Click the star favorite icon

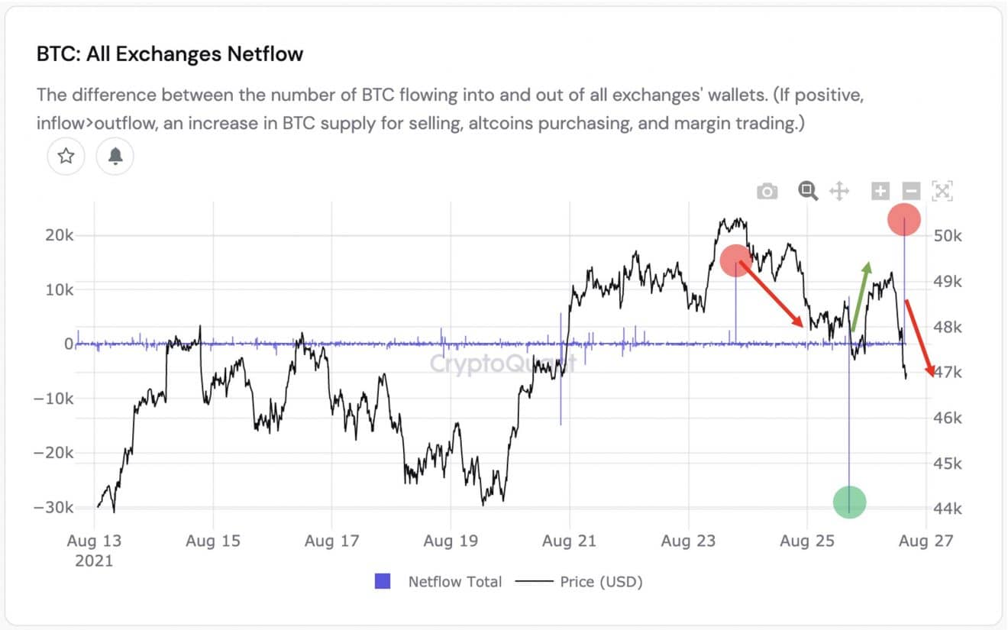click(66, 157)
